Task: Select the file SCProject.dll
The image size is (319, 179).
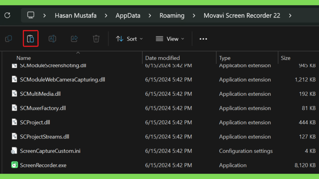Action: pyautogui.click(x=35, y=122)
